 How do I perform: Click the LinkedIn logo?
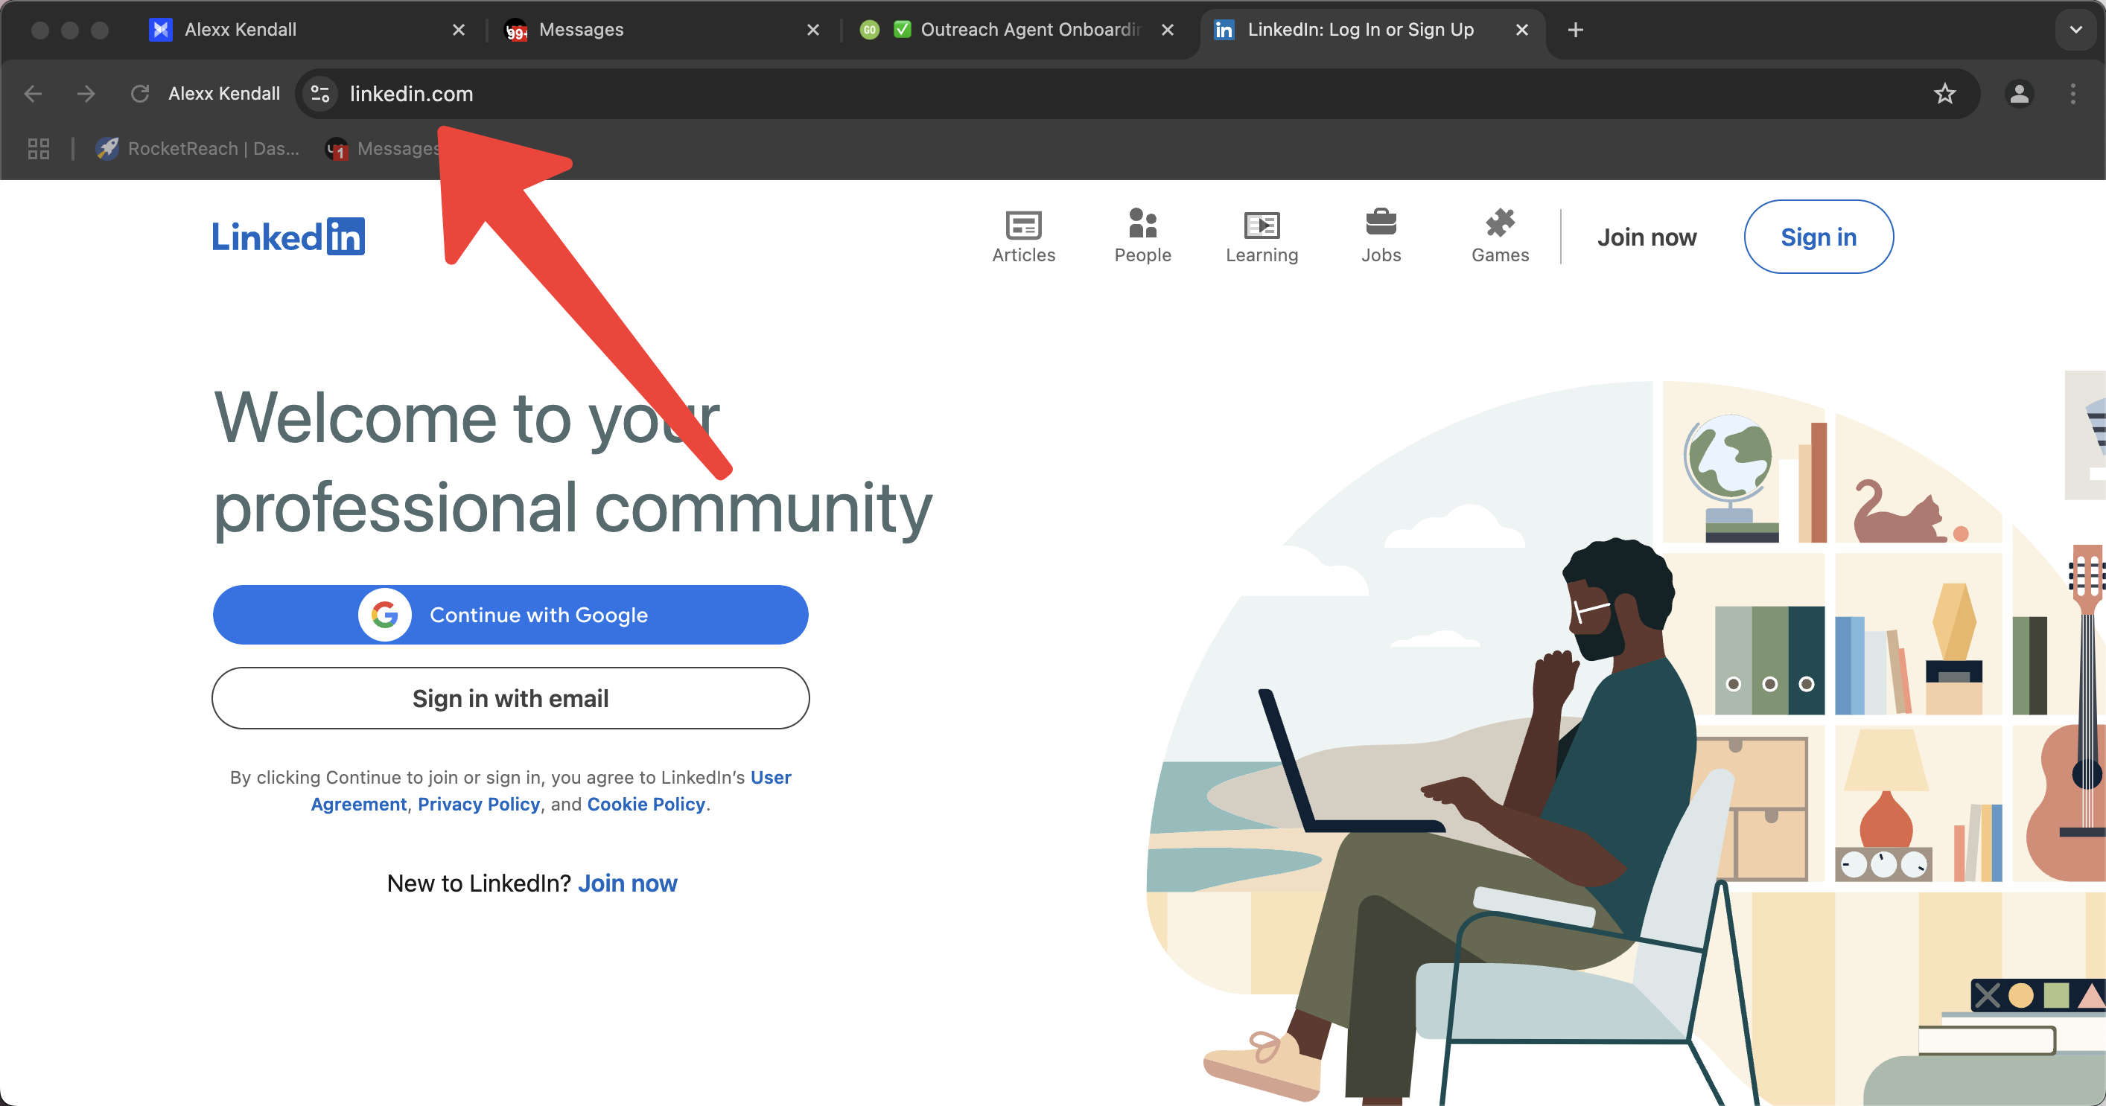pyautogui.click(x=289, y=237)
